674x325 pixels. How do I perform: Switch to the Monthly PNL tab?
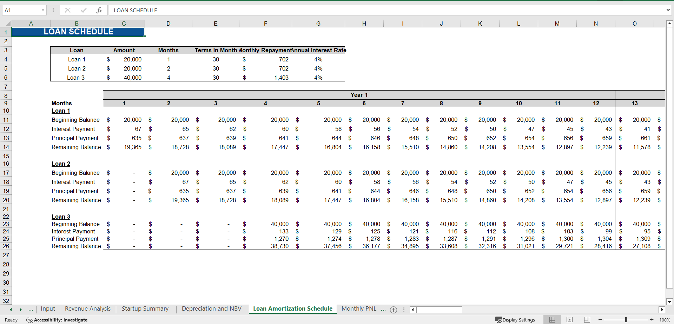[358, 309]
